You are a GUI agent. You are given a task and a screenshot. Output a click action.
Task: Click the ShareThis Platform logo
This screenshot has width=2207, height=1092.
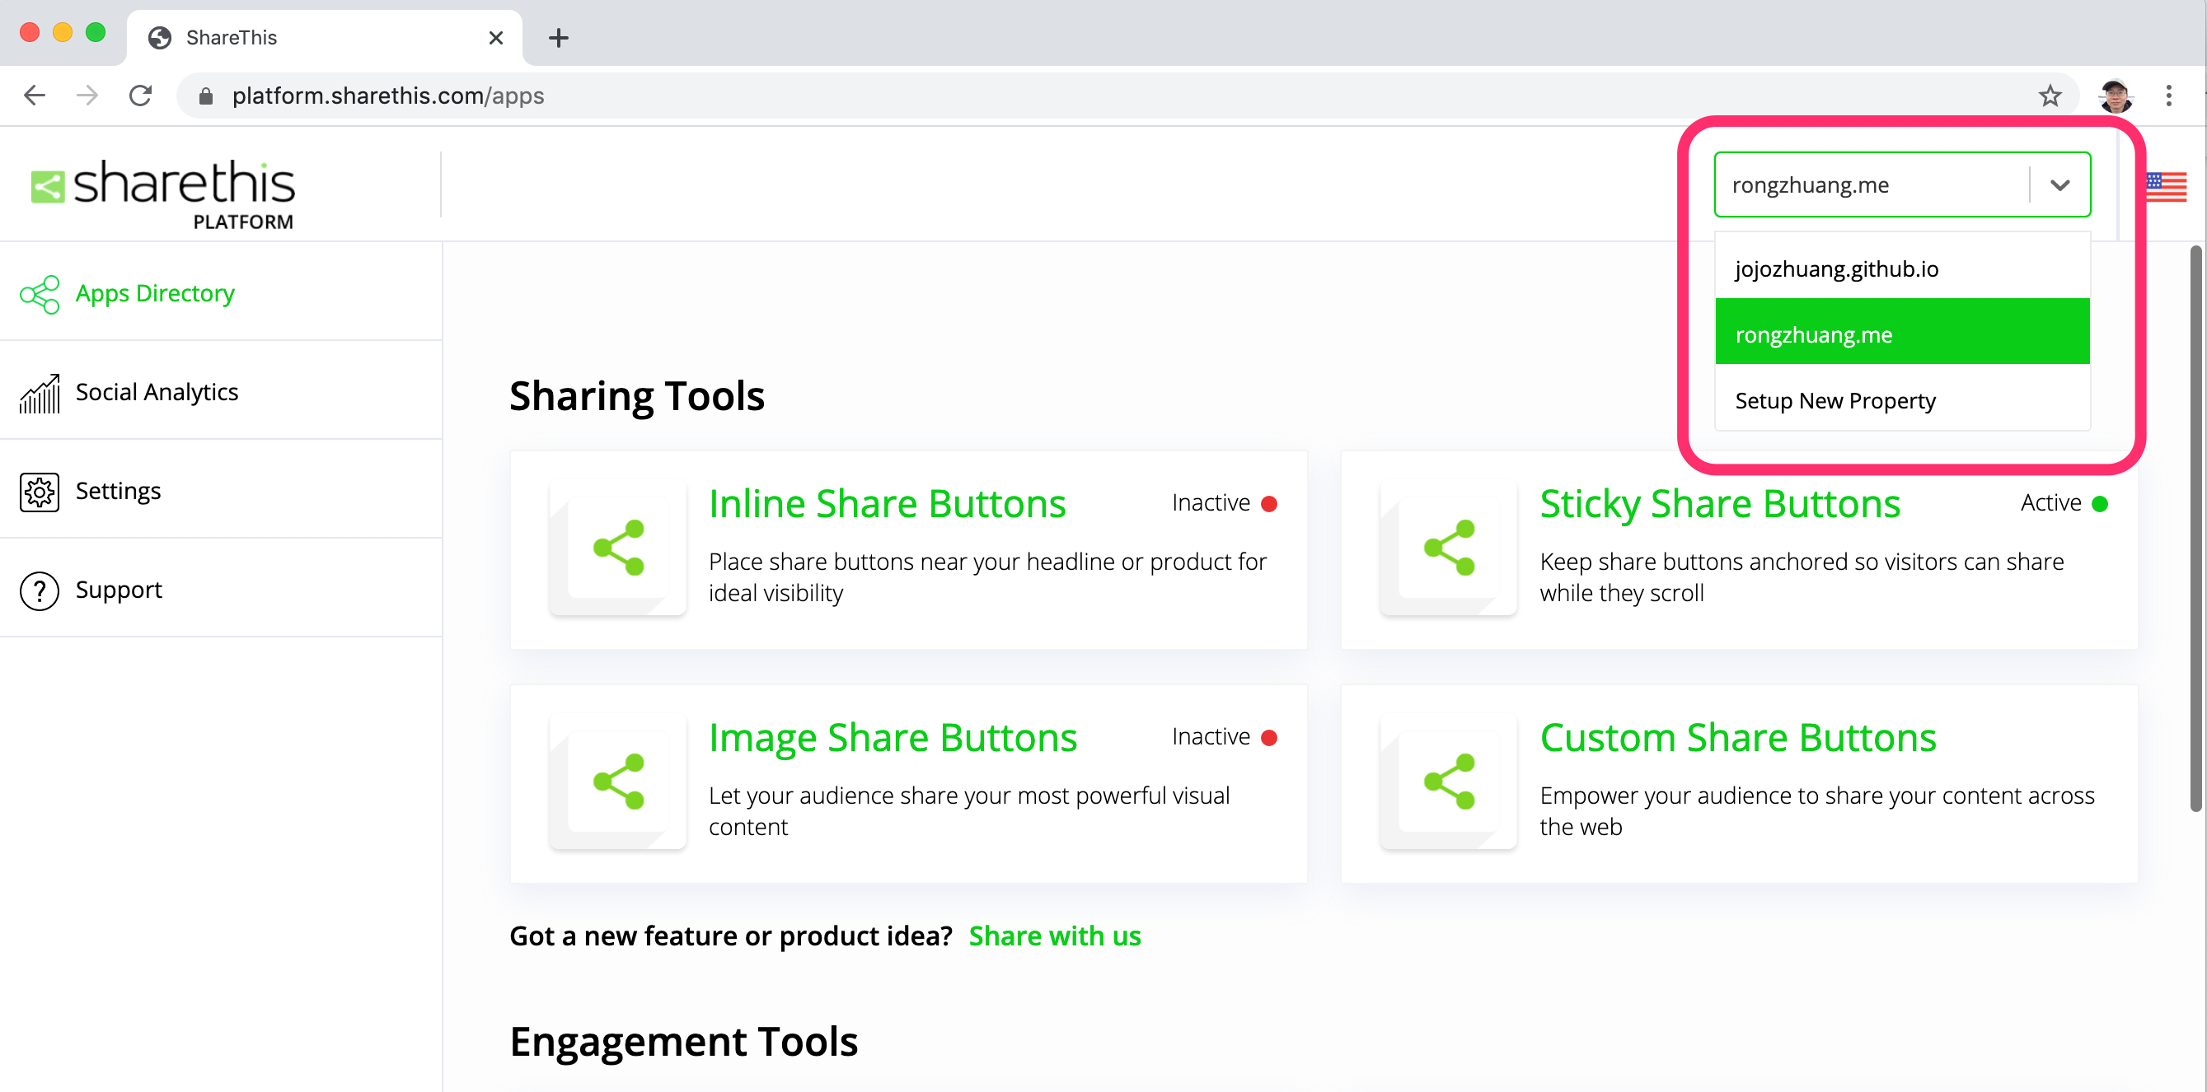pyautogui.click(x=163, y=194)
